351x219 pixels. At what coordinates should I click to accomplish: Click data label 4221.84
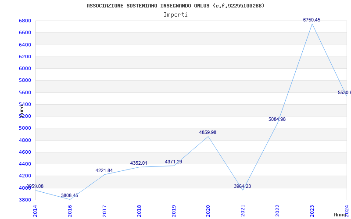[x=104, y=170]
